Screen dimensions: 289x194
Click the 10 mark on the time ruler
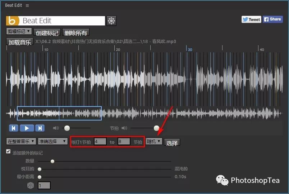coord(46,49)
